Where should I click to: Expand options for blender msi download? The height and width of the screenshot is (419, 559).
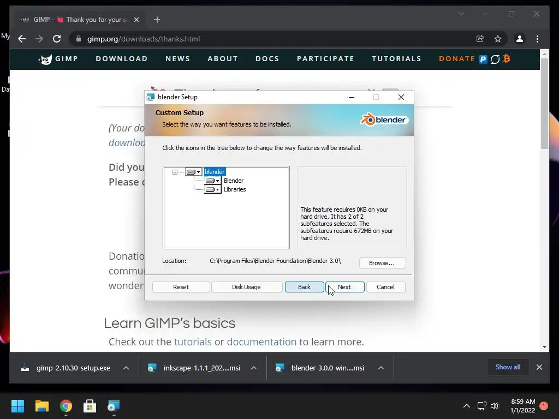click(x=380, y=368)
